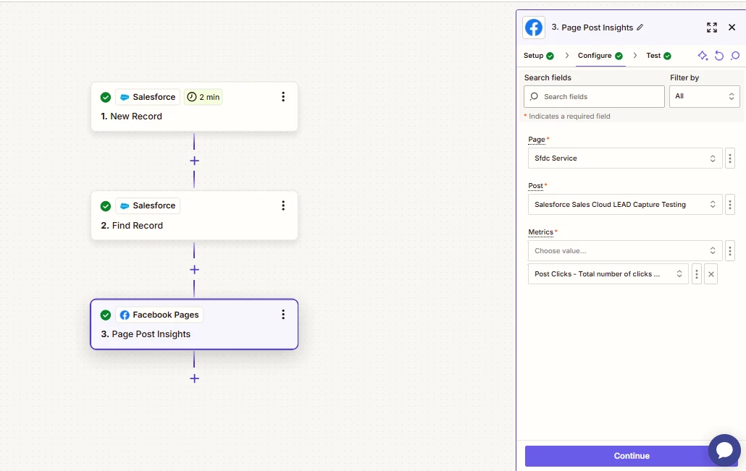Add step between Find Record and Facebook Pages
Image resolution: width=746 pixels, height=471 pixels.
click(x=194, y=269)
